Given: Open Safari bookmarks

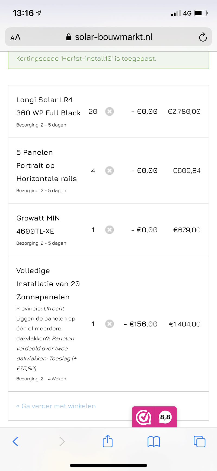Looking at the screenshot, I should click(154, 441).
